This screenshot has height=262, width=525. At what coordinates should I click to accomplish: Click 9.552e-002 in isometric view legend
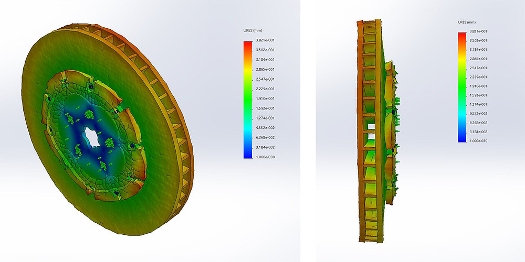coord(266,128)
